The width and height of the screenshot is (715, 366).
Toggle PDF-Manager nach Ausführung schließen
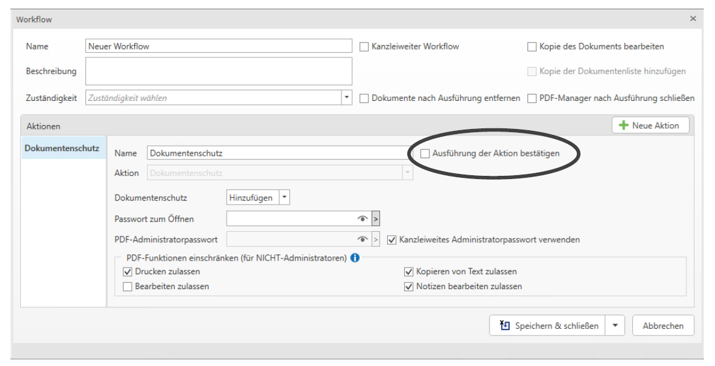point(532,98)
